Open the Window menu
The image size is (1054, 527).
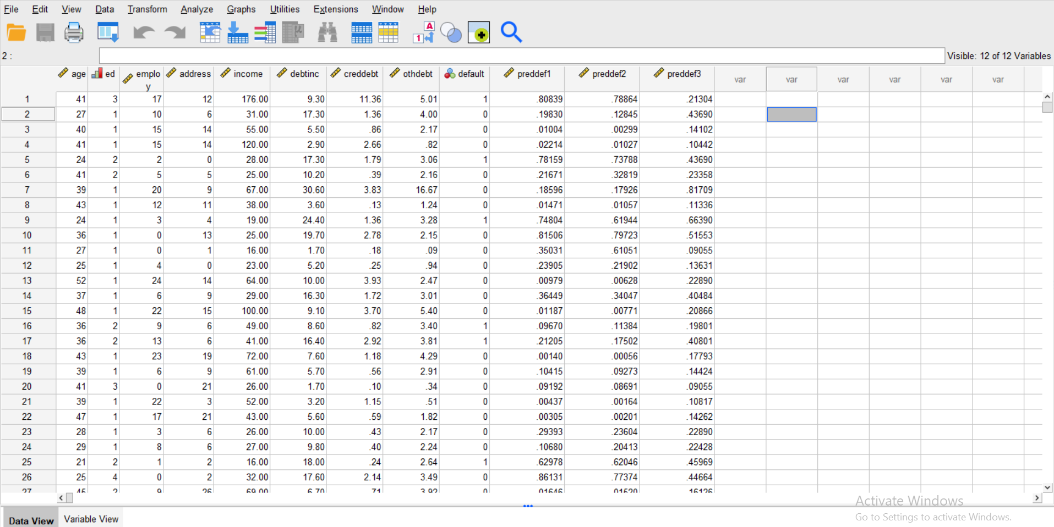pyautogui.click(x=388, y=9)
